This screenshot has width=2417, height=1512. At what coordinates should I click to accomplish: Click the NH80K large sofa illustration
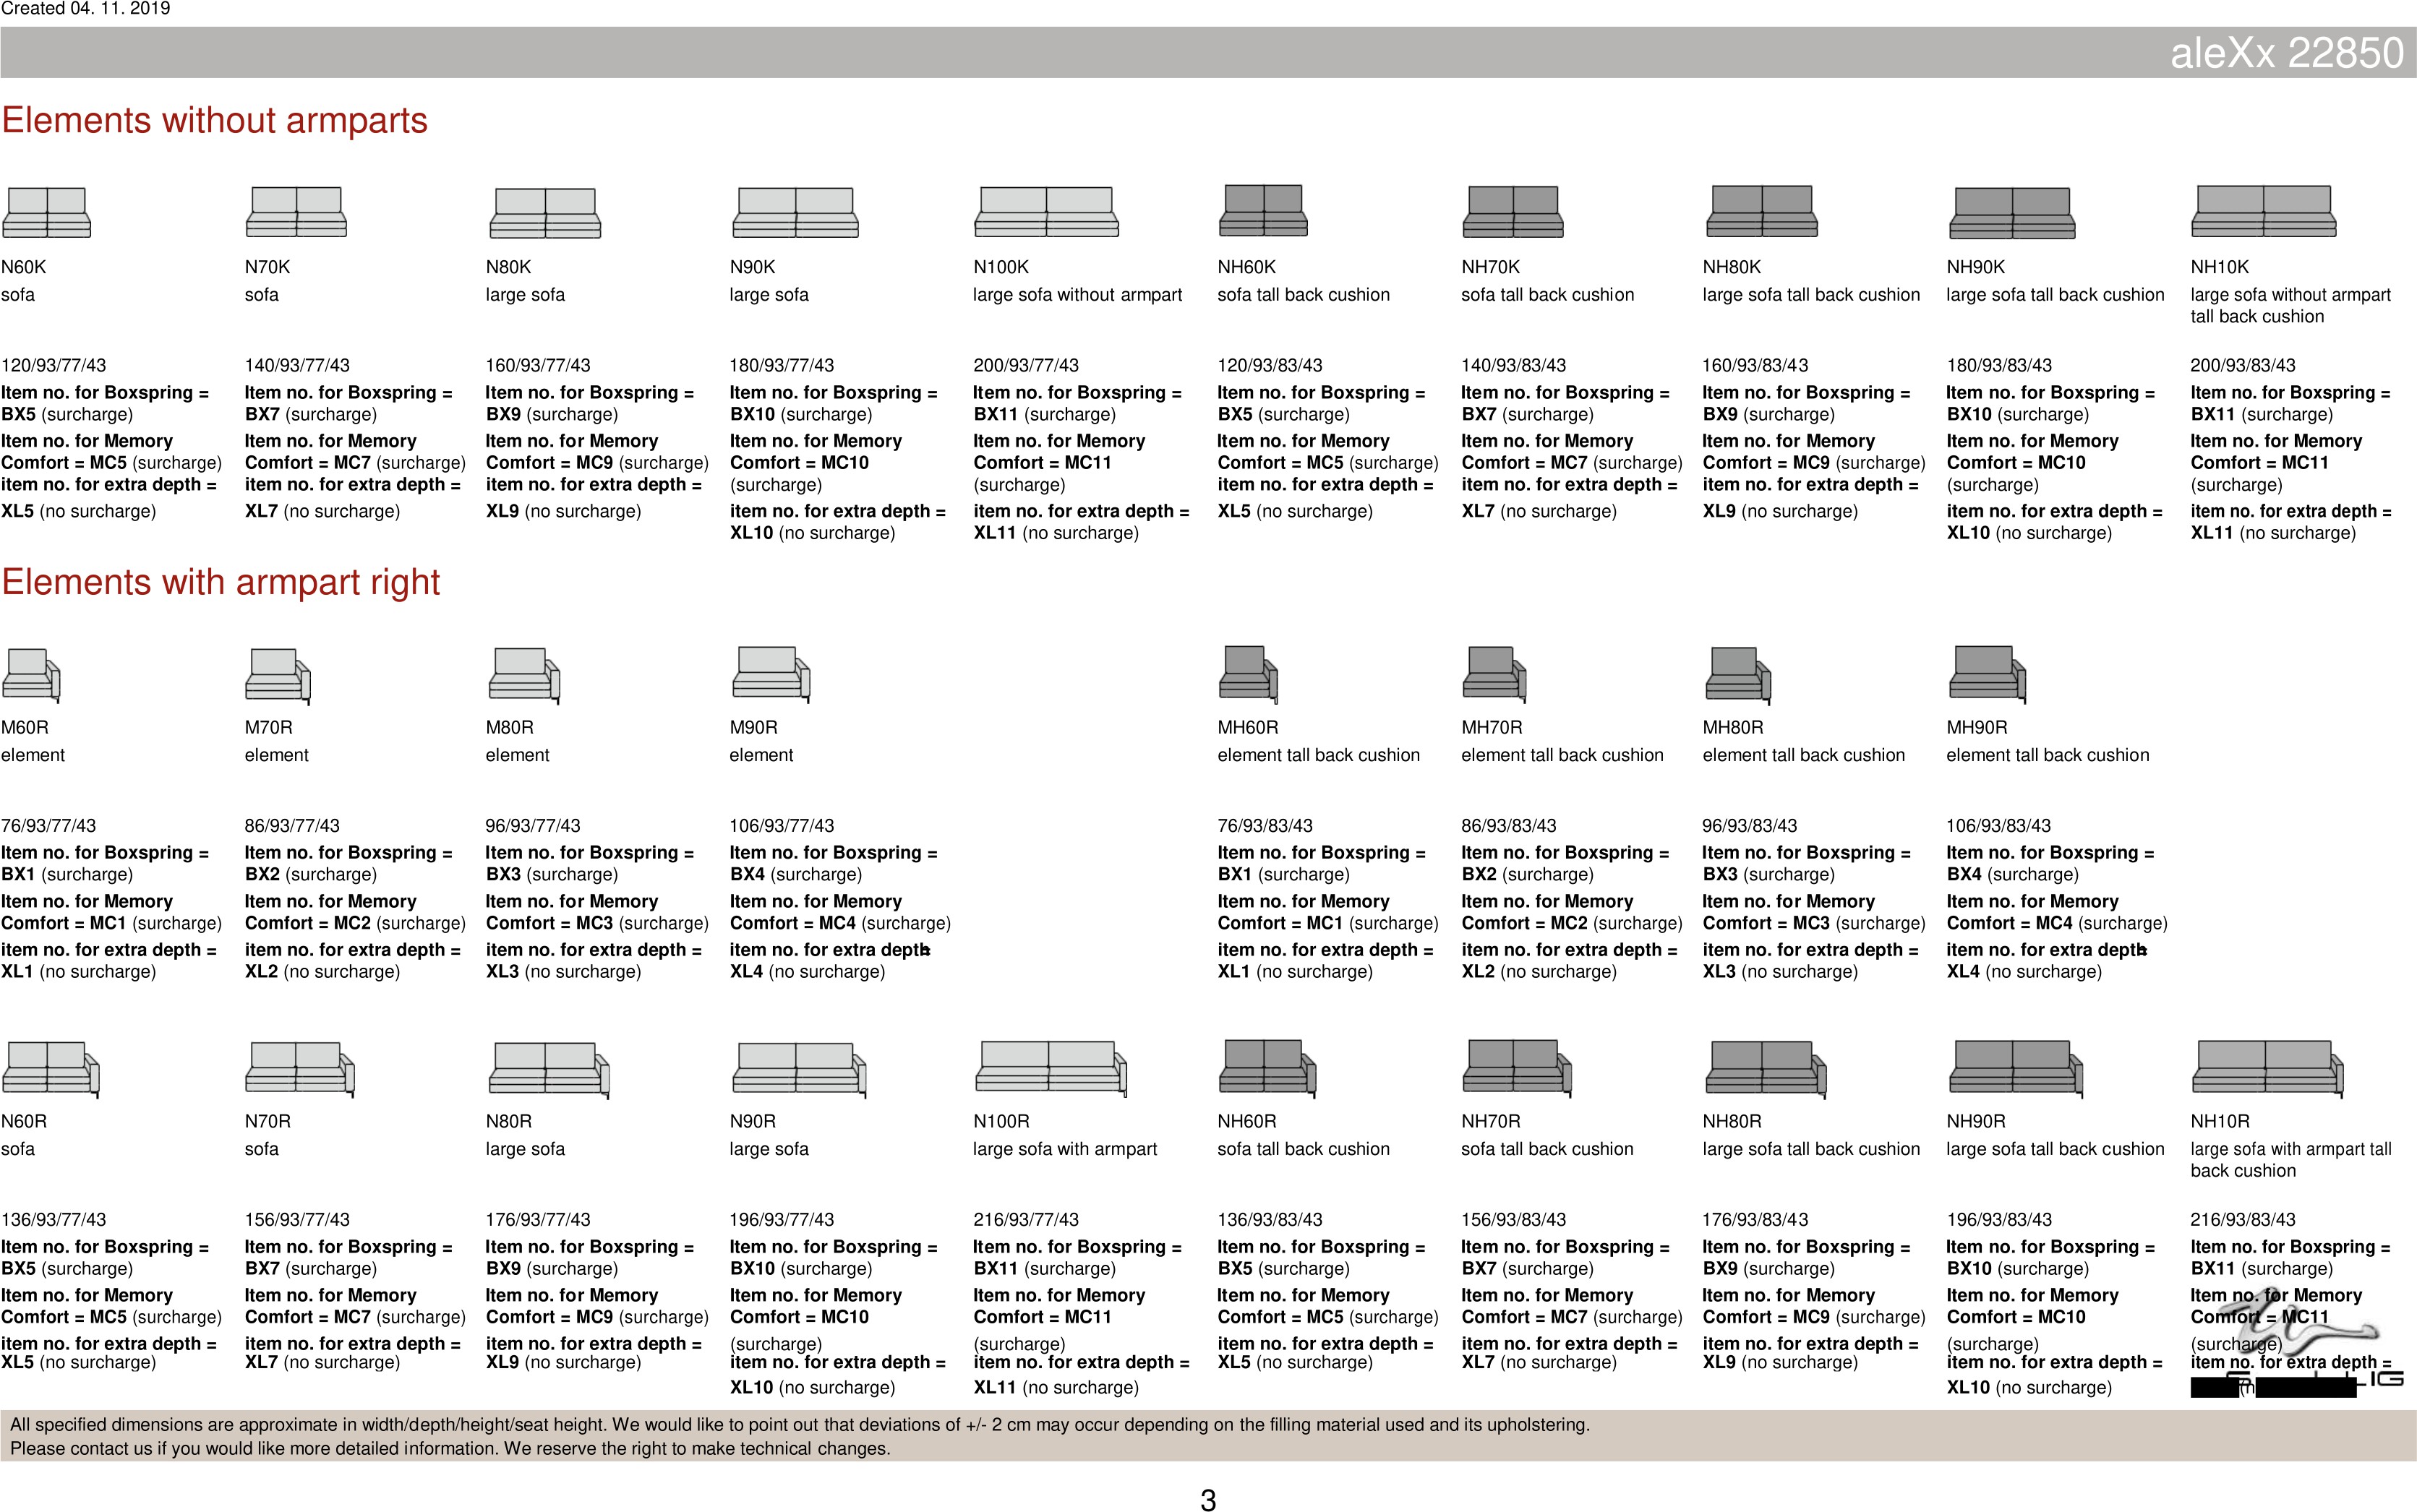point(1762,211)
